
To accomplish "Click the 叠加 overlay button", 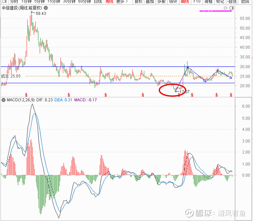I will 150,2.
